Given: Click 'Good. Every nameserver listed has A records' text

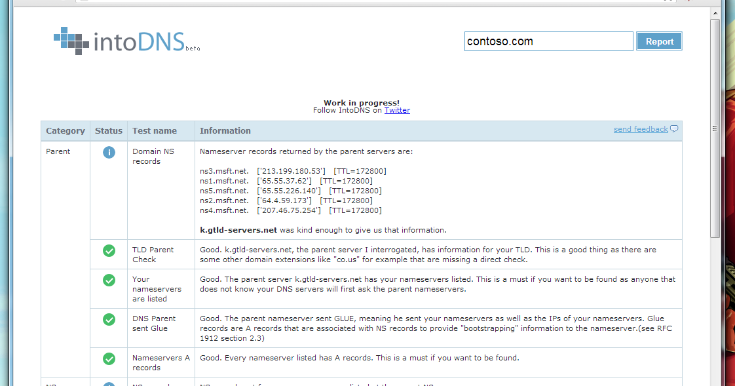Looking at the screenshot, I should (x=360, y=358).
